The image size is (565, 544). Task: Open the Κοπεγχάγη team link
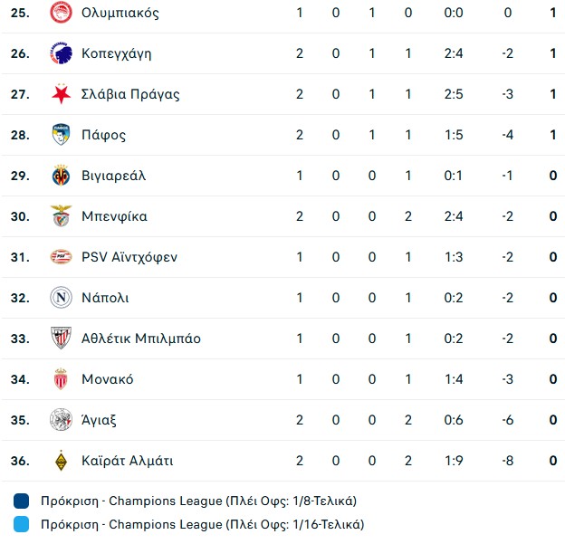[x=116, y=53]
